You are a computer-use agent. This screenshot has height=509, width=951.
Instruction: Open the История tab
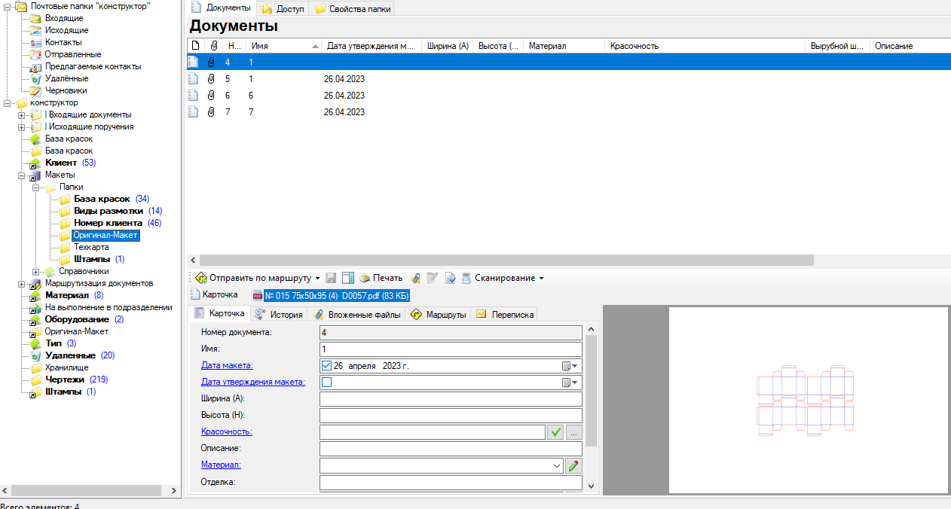click(279, 314)
